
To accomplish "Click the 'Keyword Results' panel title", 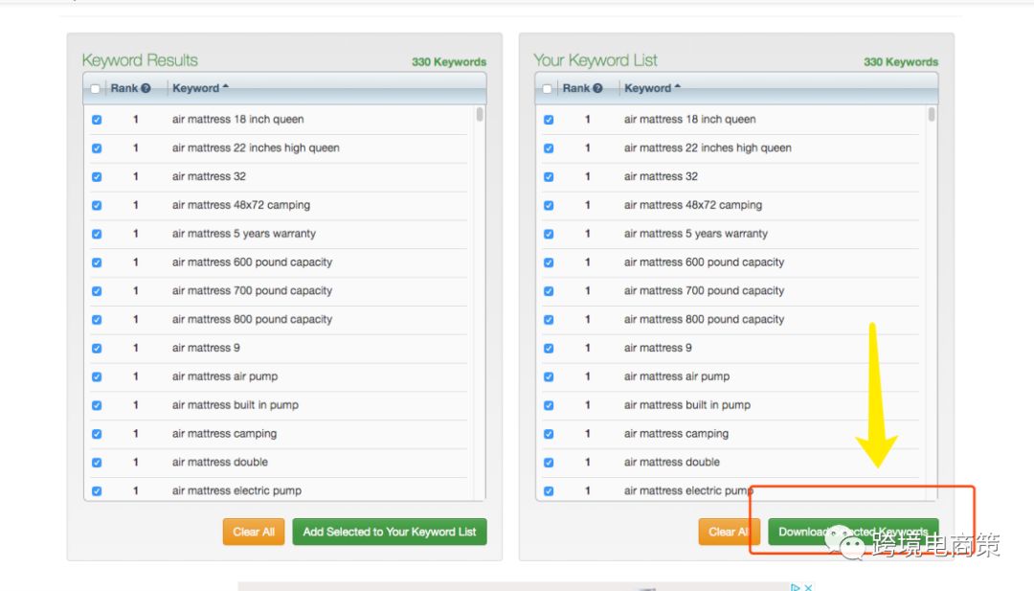I will point(140,60).
